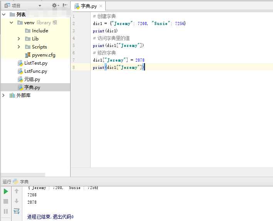Click the comment '# 创建字典' line
Screen dimensions: 273x221
pyautogui.click(x=104, y=16)
